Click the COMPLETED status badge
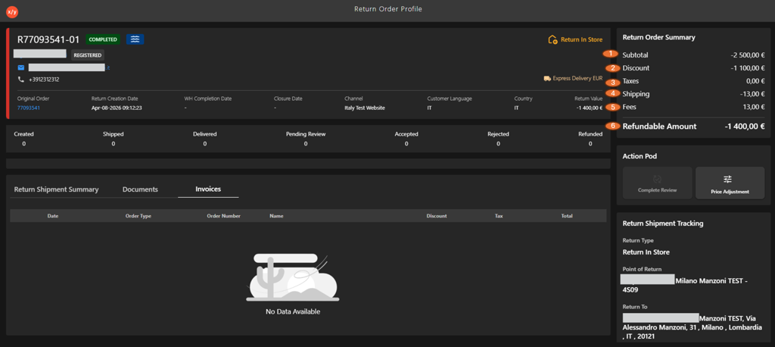 click(103, 39)
